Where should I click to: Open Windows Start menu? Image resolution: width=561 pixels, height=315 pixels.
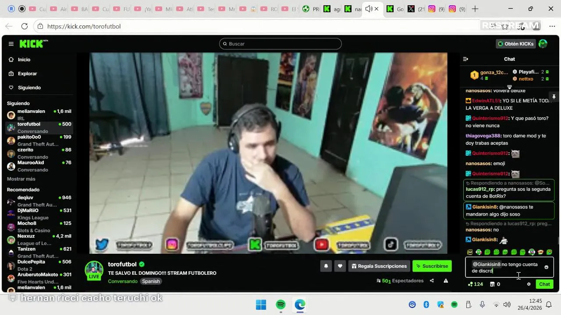pos(261,304)
